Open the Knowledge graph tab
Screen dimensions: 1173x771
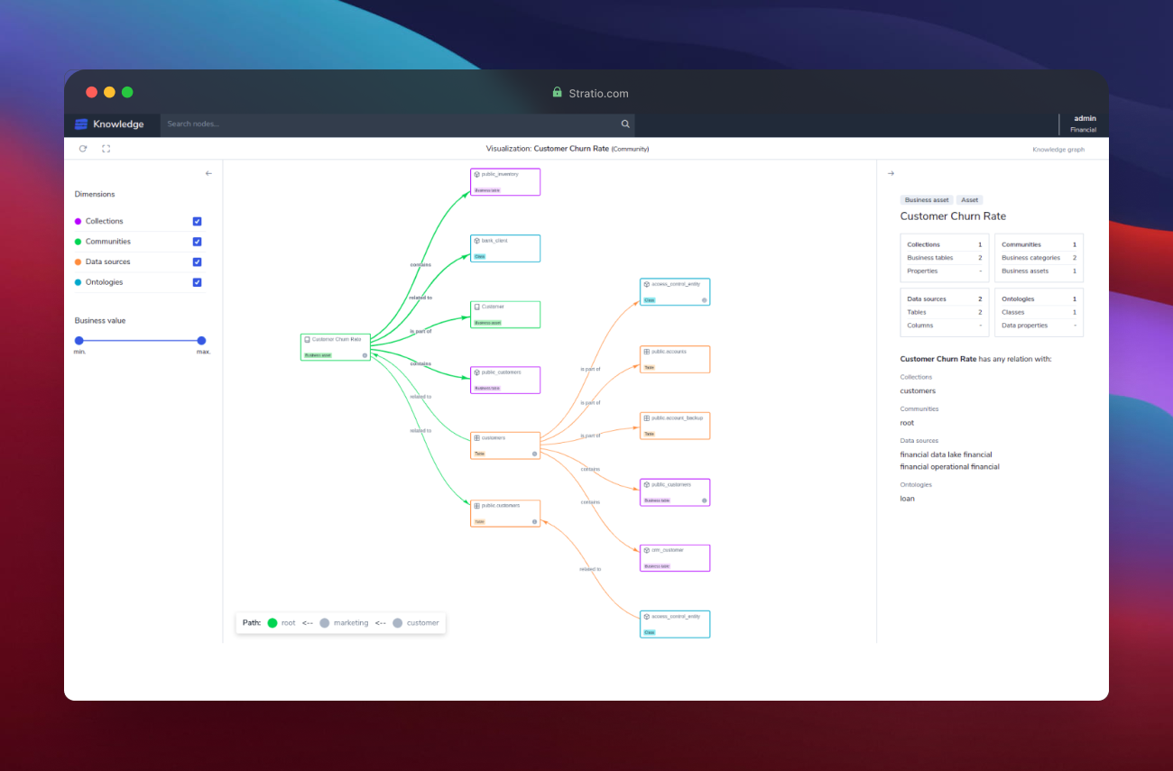click(x=1058, y=150)
